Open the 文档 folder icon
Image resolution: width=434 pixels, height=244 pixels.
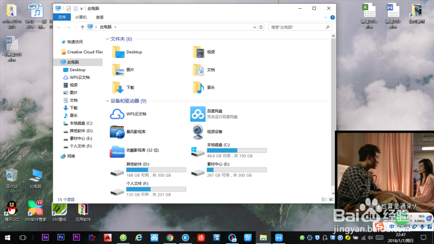coord(199,70)
